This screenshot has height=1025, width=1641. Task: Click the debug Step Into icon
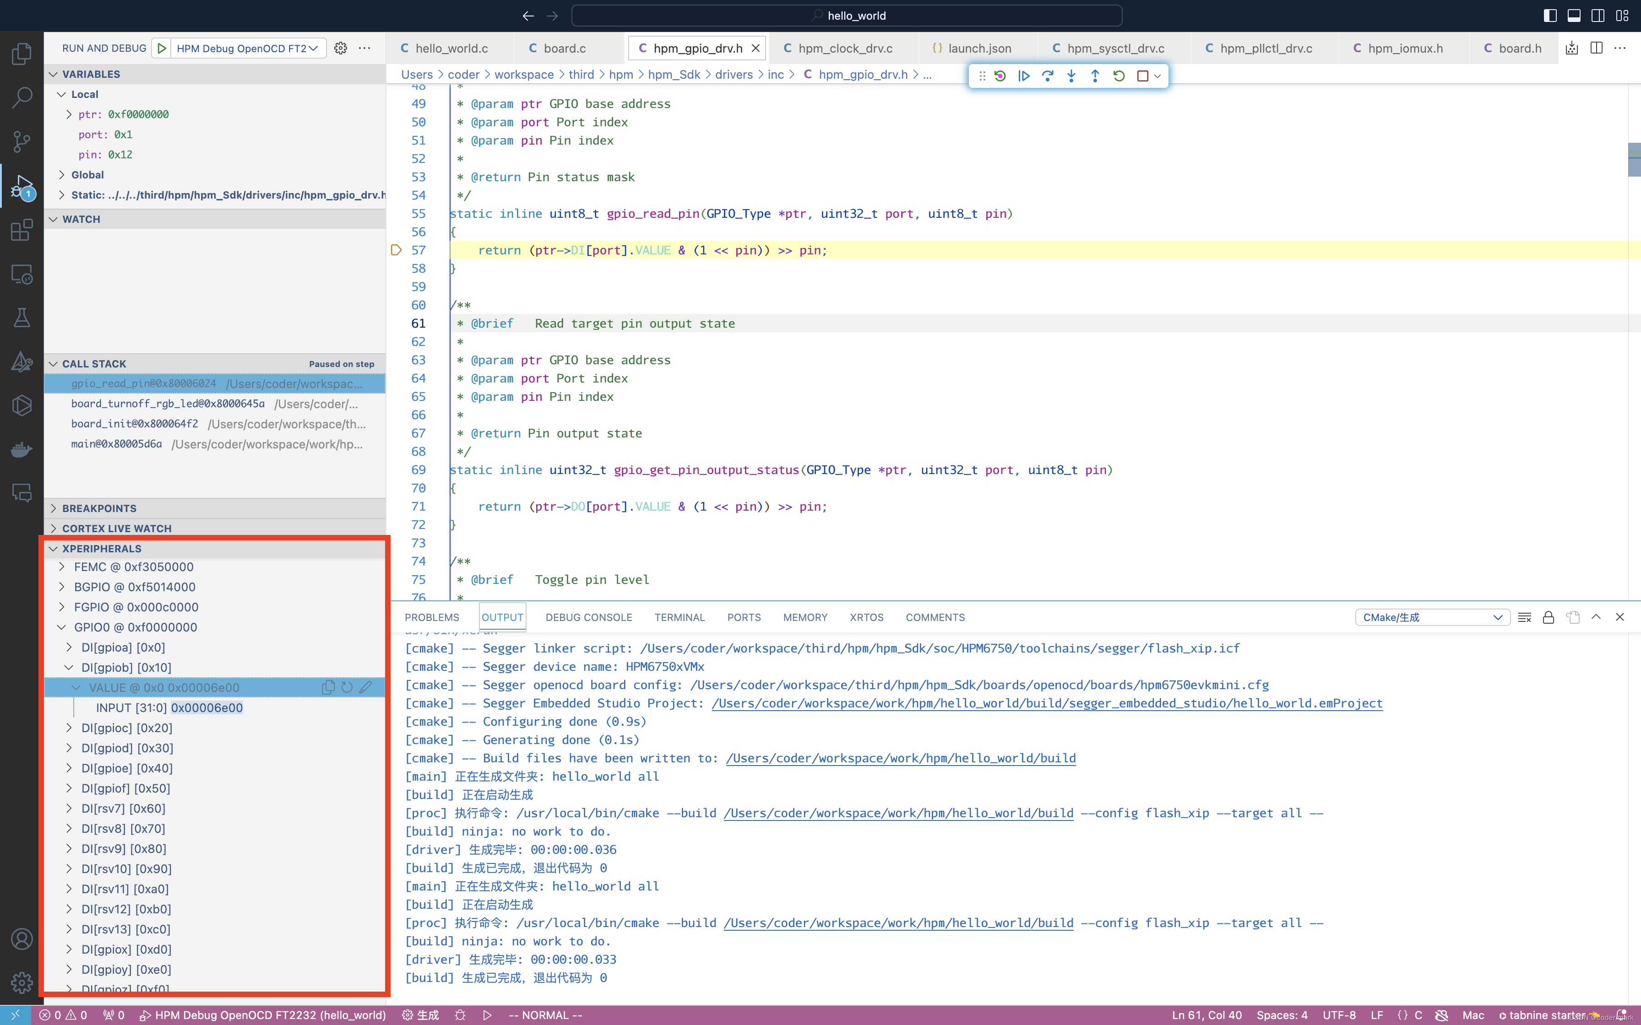coord(1070,76)
